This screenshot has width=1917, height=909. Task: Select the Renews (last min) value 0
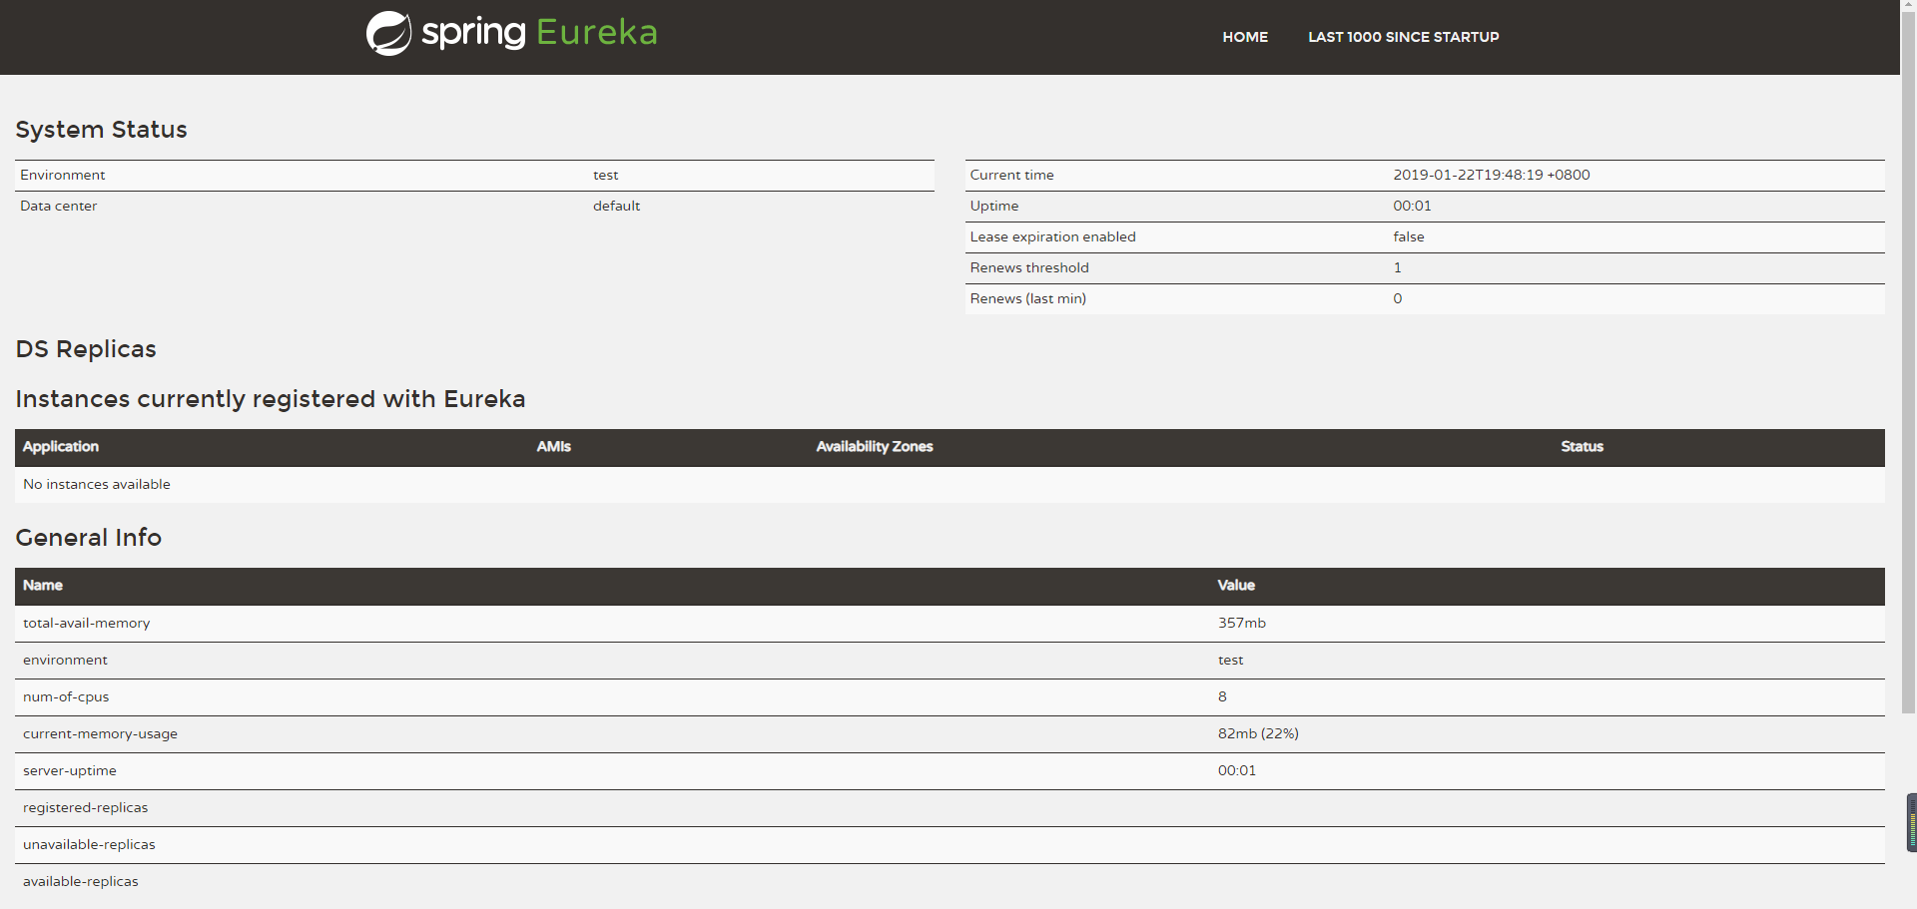pyautogui.click(x=1397, y=298)
